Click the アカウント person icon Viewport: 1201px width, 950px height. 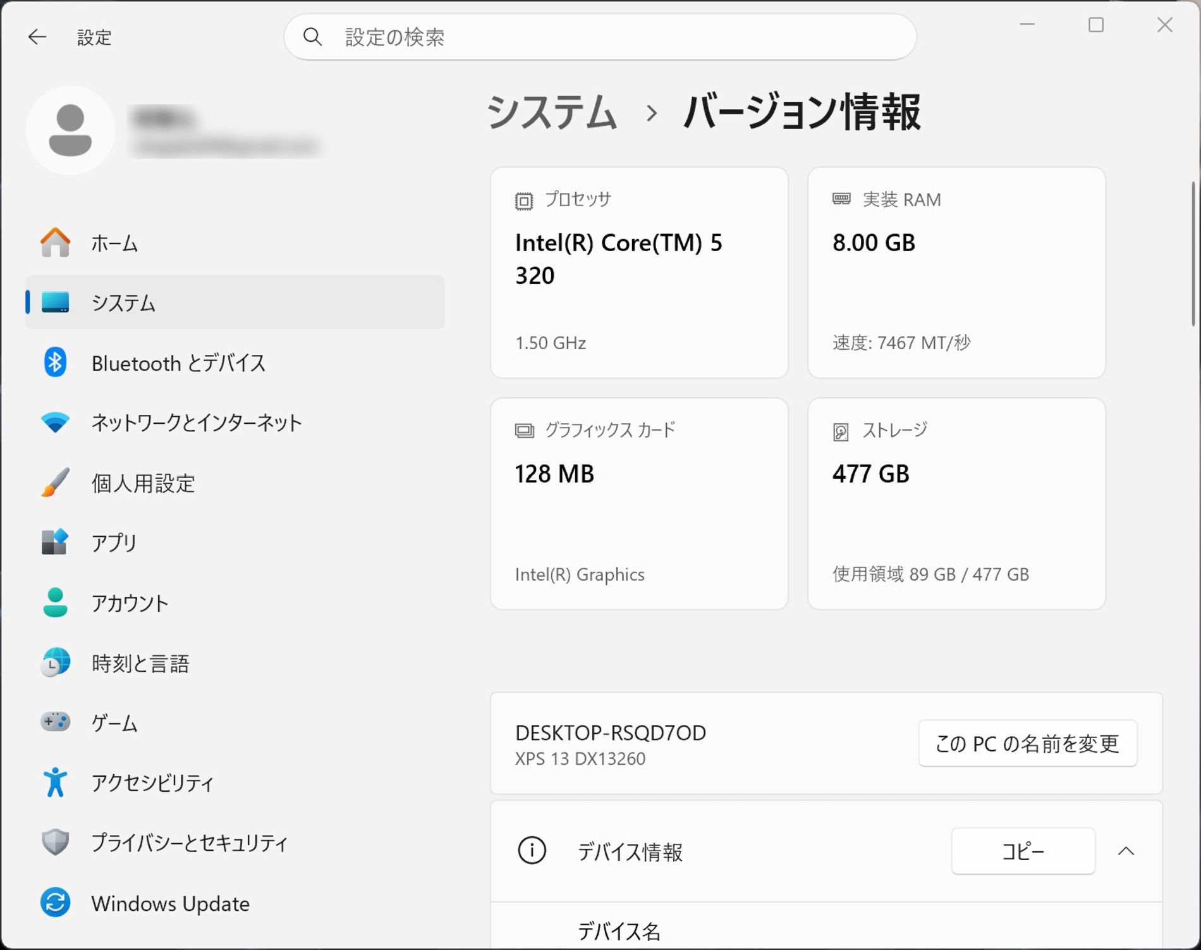(x=55, y=602)
